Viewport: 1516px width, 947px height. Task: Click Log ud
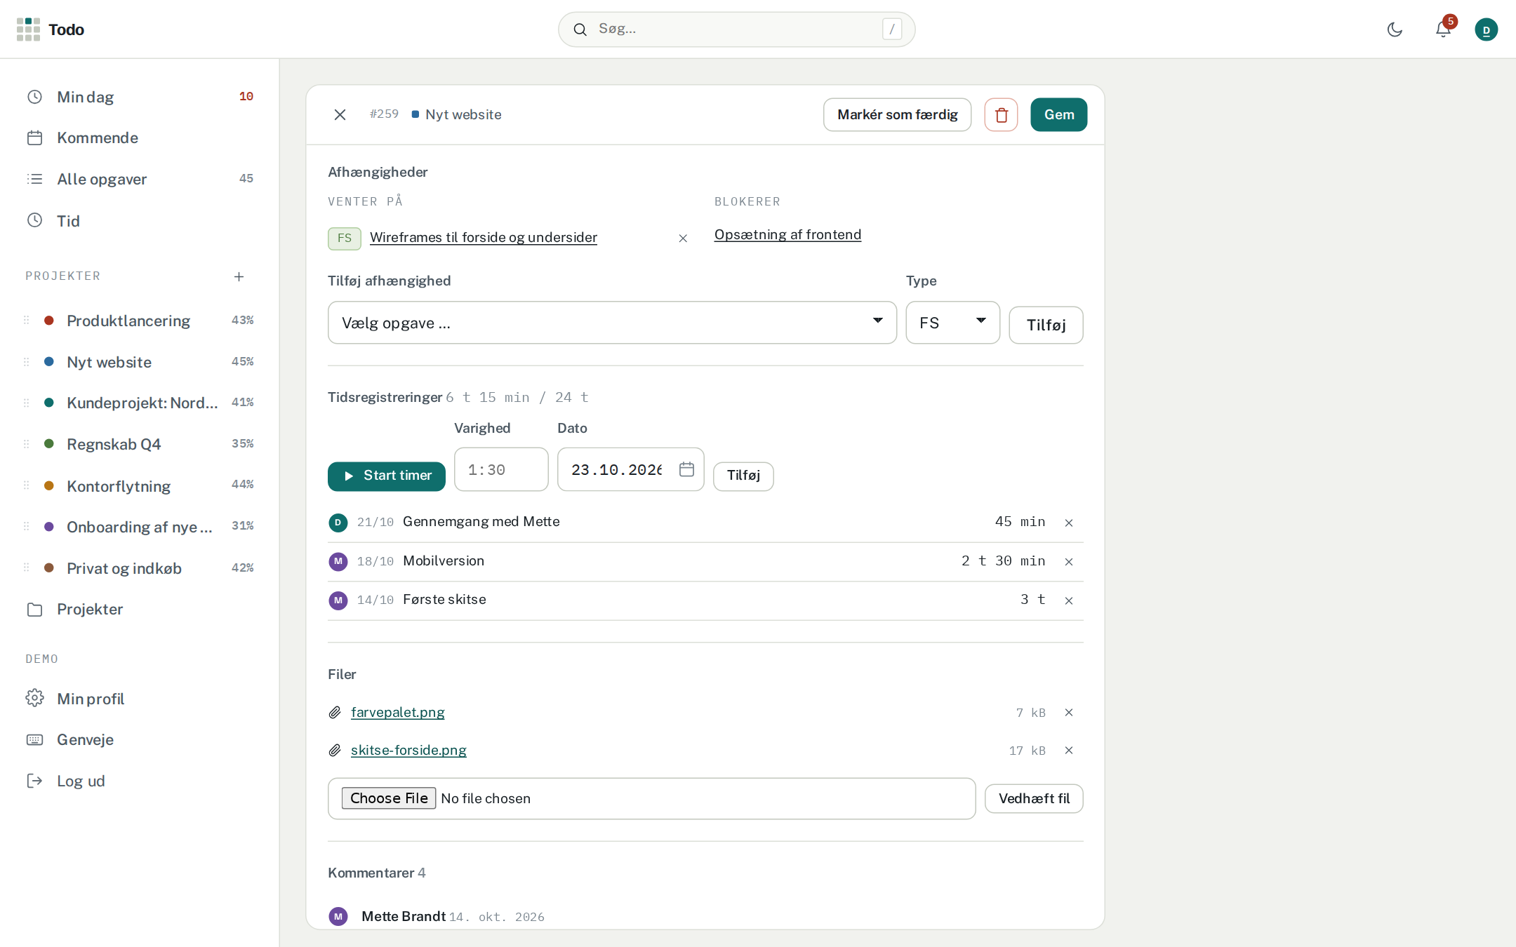click(x=140, y=781)
